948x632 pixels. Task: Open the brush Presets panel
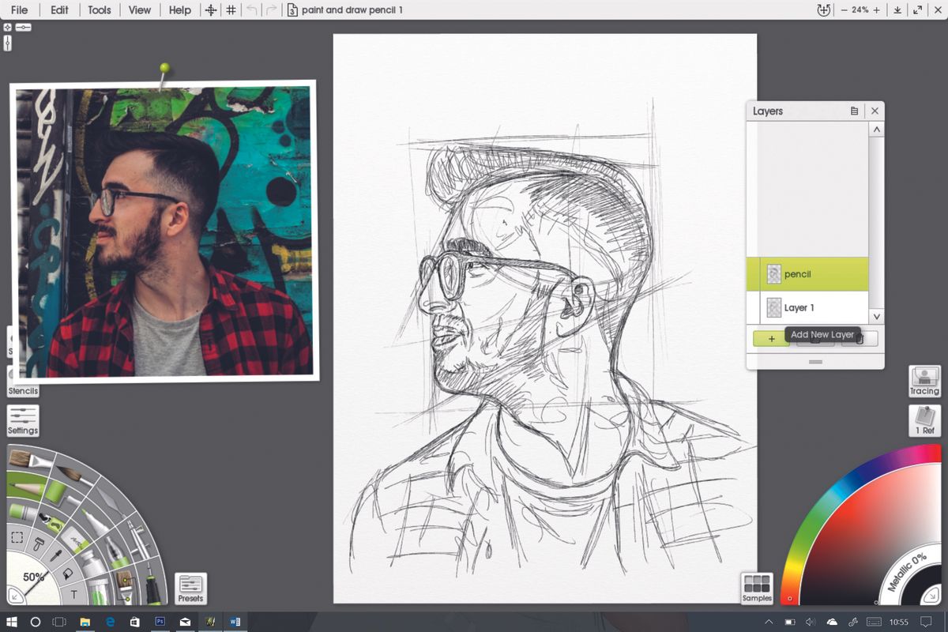[190, 588]
